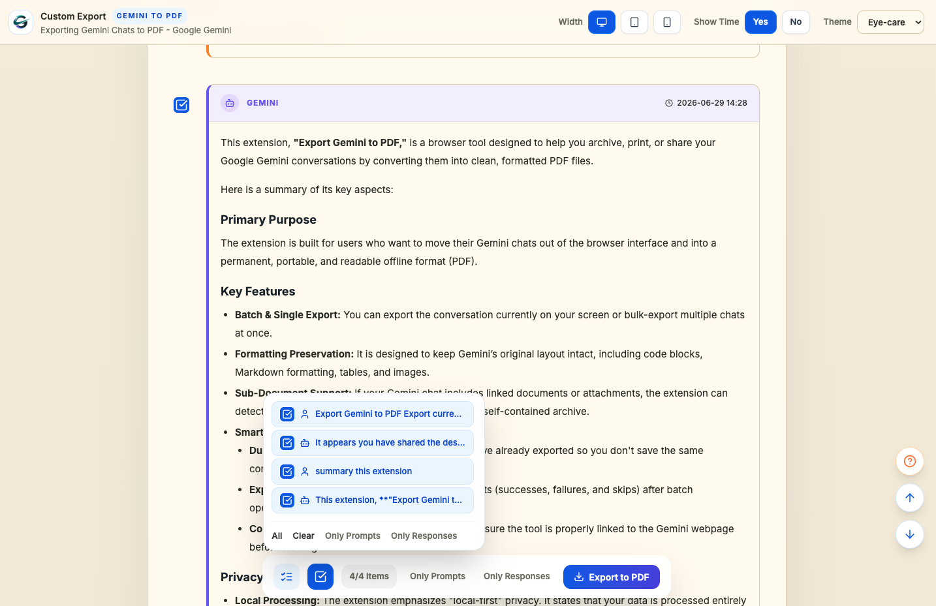Click the Gemini robot avatar icon
This screenshot has width=936, height=606.
coord(230,103)
